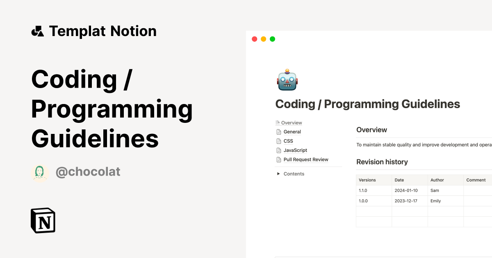The height and width of the screenshot is (258, 492).
Task: Select the date cell showing 2024-01-10
Action: pos(405,190)
